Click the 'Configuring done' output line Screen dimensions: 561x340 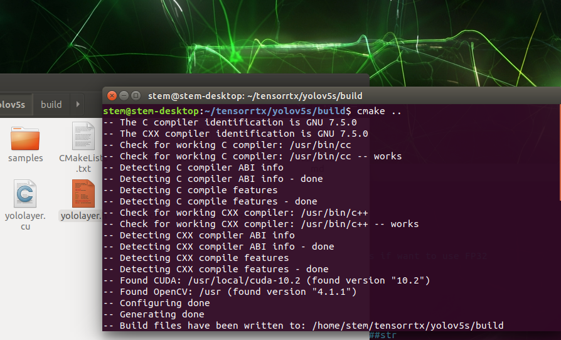coord(157,303)
